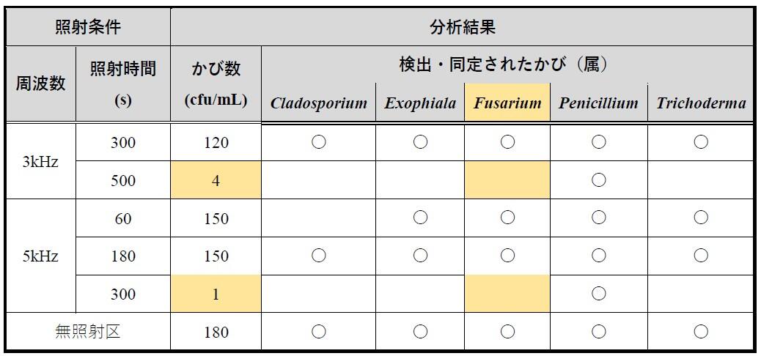Screen dimensions: 761x356
Task: Click the Cladosporium circle in 無照射区 row
Action: (x=319, y=332)
